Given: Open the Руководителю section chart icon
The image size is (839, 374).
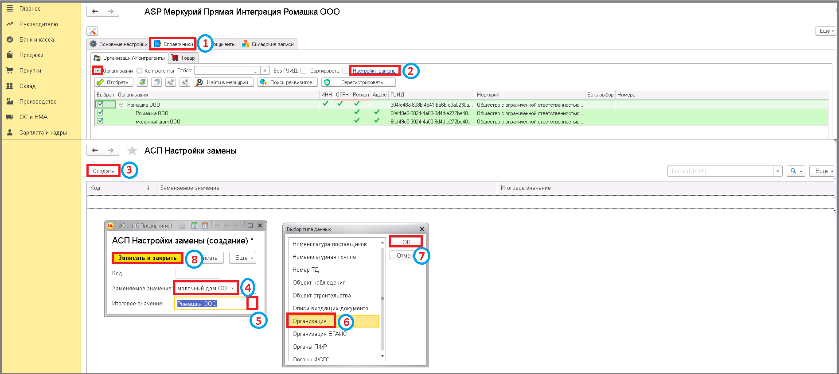Looking at the screenshot, I should click(10, 24).
